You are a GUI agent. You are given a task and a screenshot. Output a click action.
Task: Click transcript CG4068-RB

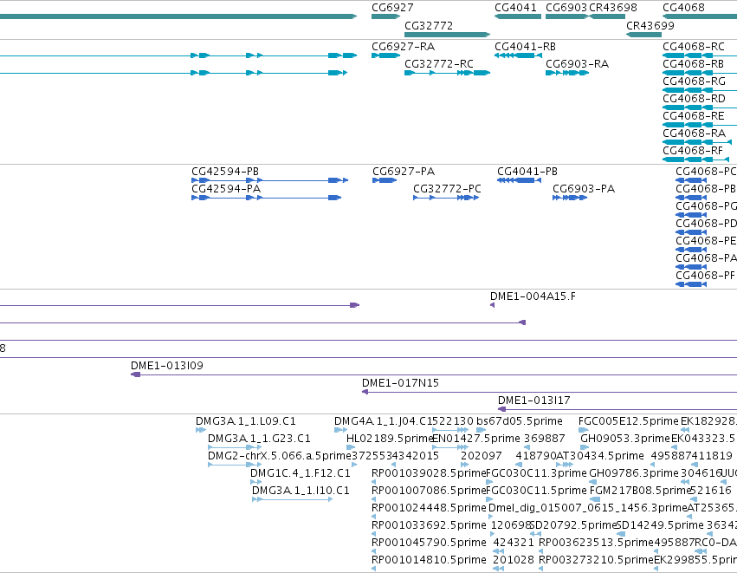694,64
